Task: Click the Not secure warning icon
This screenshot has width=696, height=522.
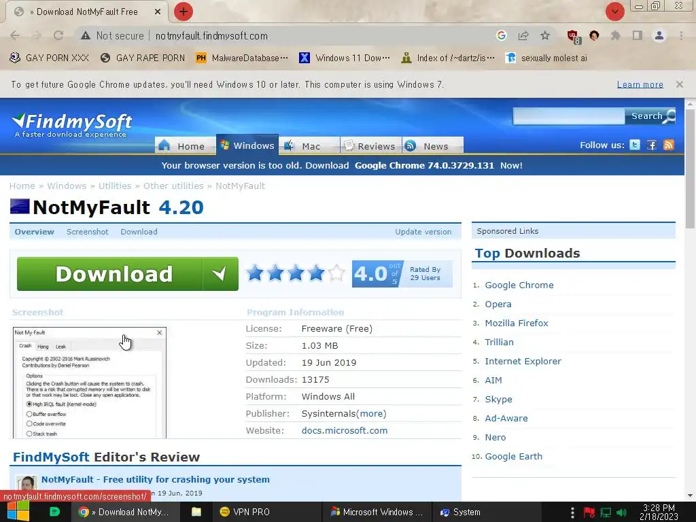Action: [85, 35]
